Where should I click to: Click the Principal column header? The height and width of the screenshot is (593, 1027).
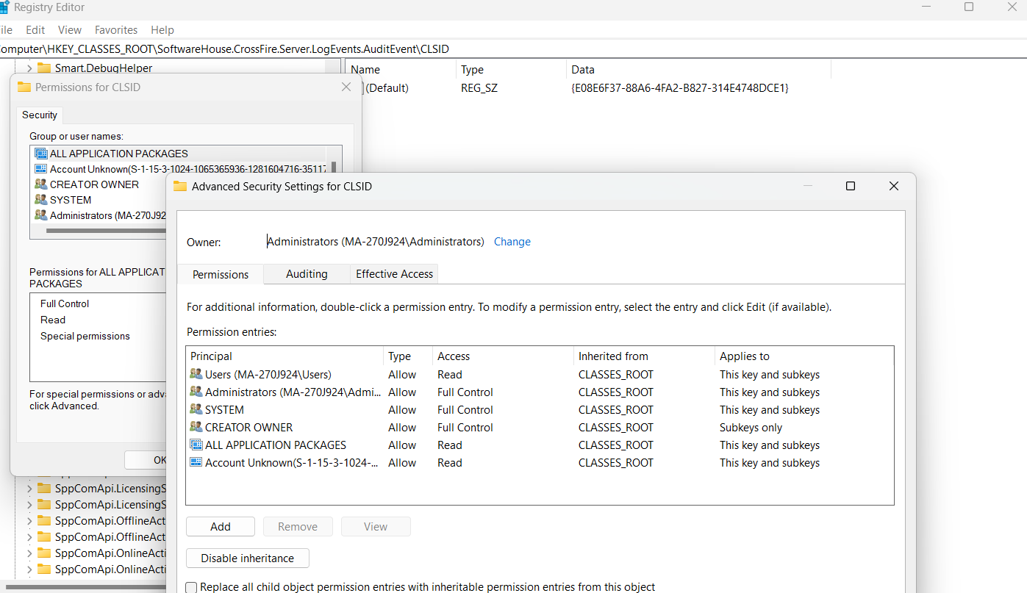coord(285,356)
